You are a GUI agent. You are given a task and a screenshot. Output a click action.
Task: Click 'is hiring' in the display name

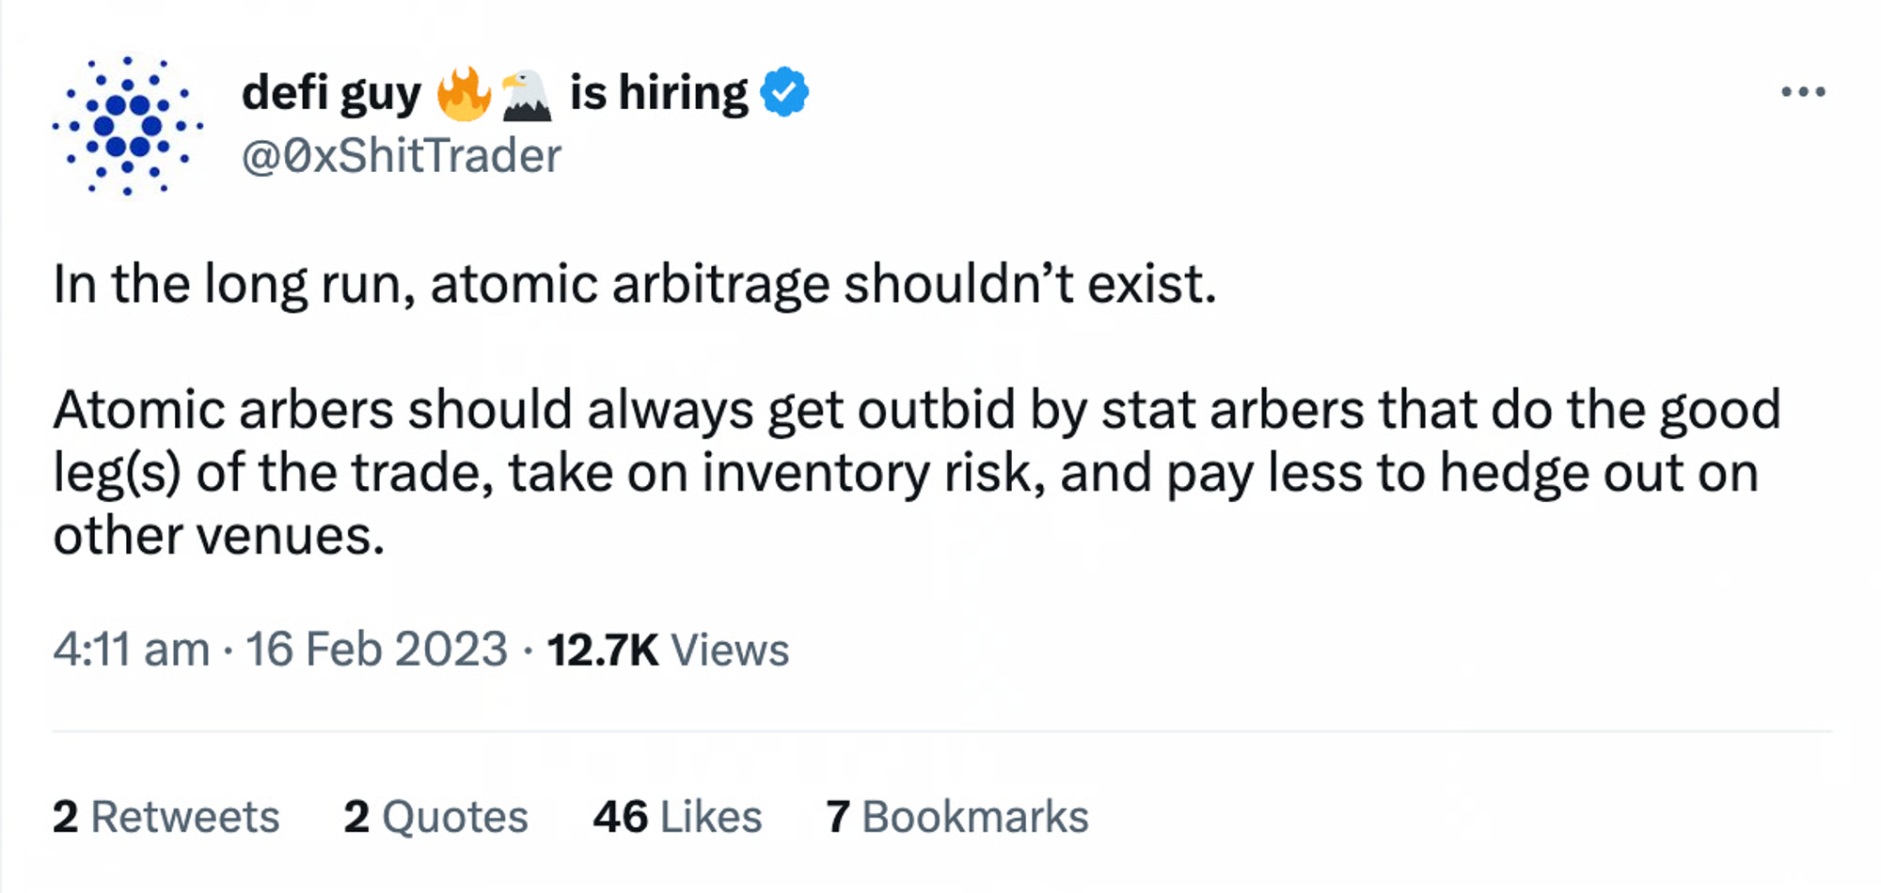[x=658, y=93]
